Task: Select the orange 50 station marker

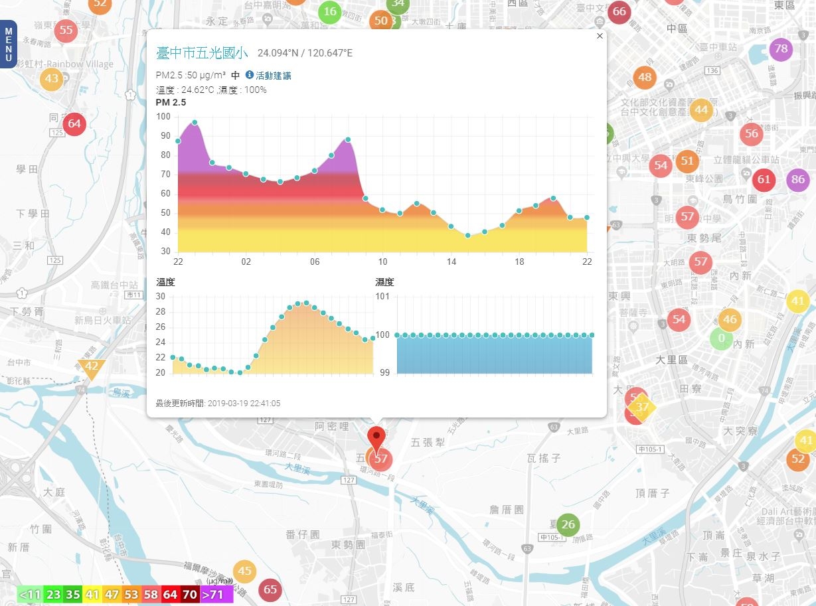Action: 380,21
